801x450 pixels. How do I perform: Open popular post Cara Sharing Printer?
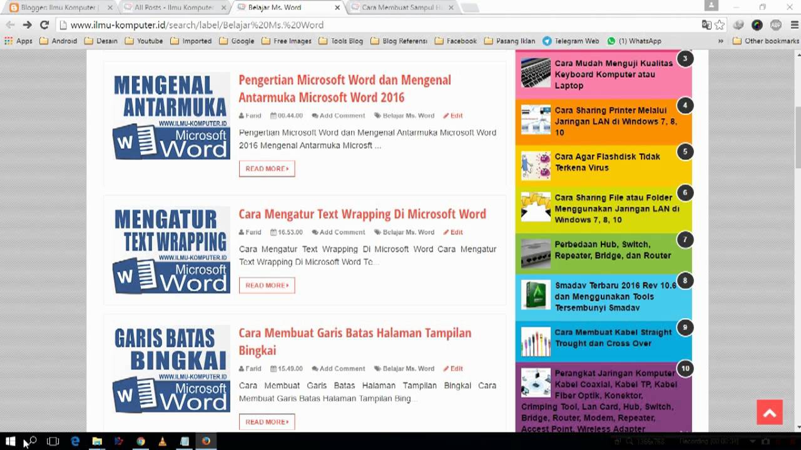click(x=616, y=121)
